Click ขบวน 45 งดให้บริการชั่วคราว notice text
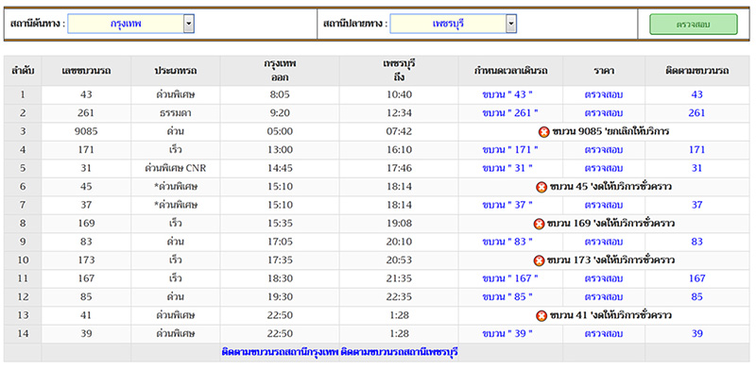The image size is (756, 369). [610, 187]
